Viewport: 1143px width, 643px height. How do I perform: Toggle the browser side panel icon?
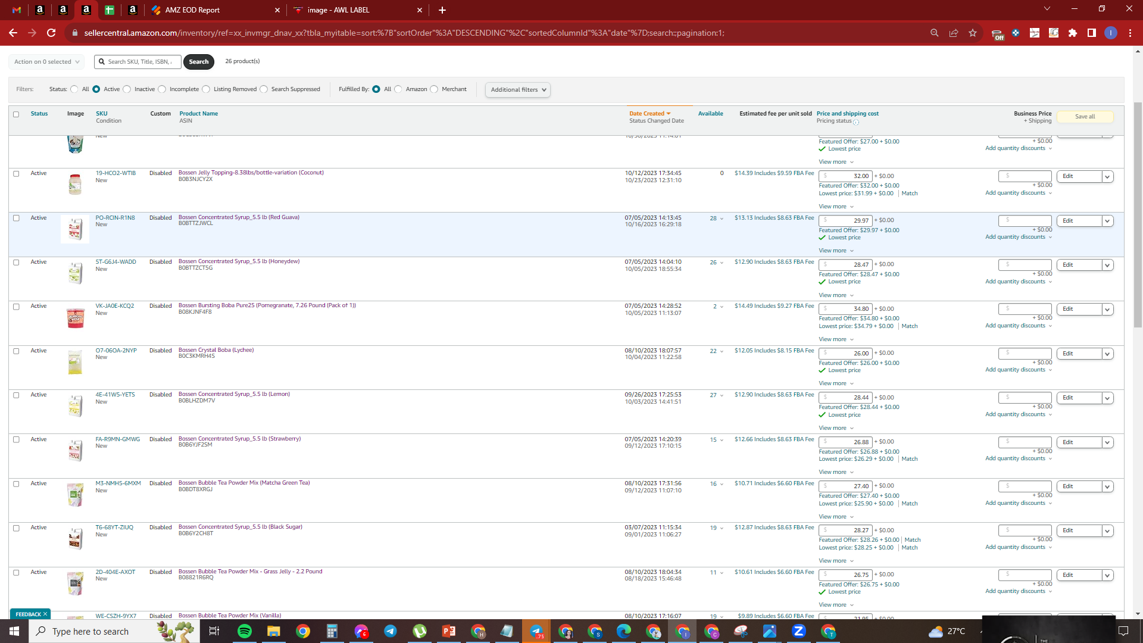(1092, 33)
